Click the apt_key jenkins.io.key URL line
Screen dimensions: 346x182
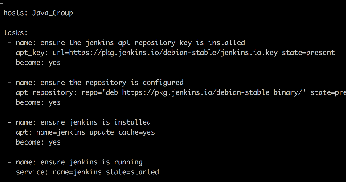(x=175, y=53)
